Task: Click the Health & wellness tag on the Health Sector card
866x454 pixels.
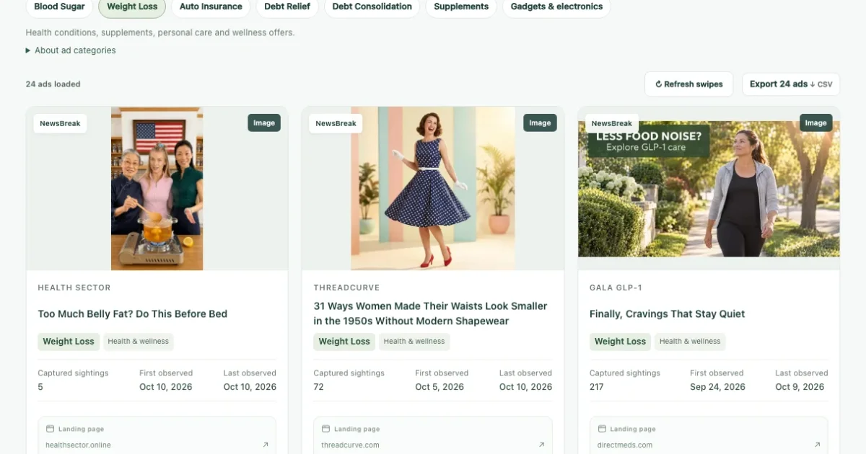Action: [139, 342]
